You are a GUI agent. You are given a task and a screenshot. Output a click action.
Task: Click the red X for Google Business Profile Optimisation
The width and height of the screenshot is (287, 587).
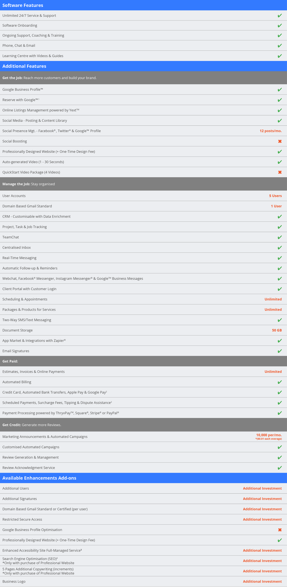click(x=280, y=530)
